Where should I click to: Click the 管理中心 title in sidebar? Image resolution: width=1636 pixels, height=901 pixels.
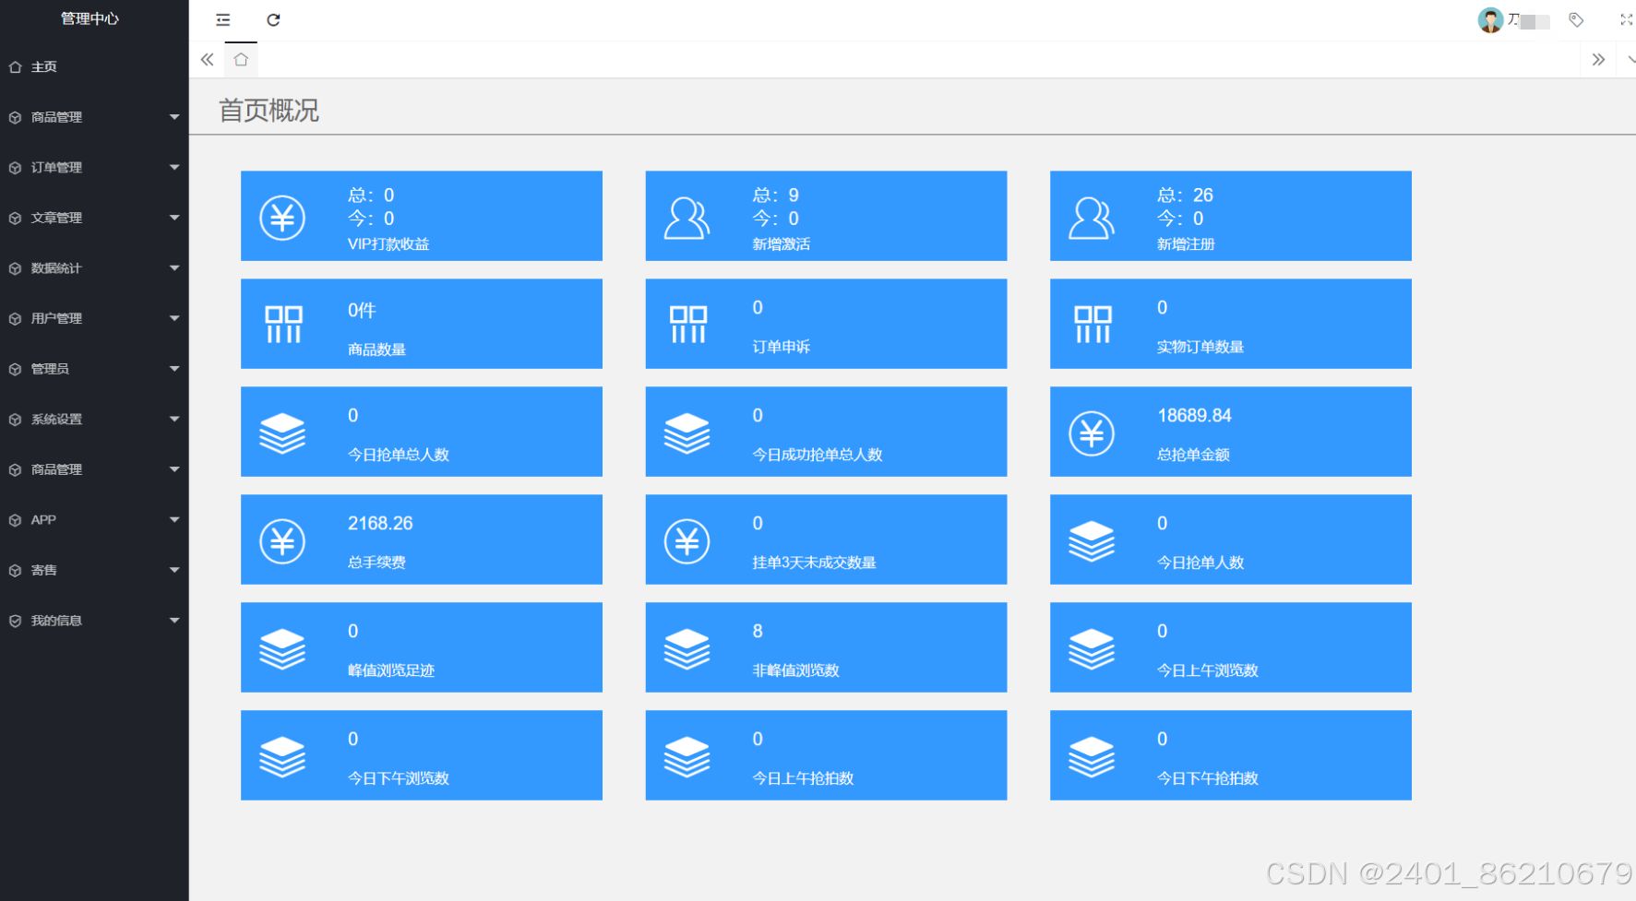[x=90, y=18]
